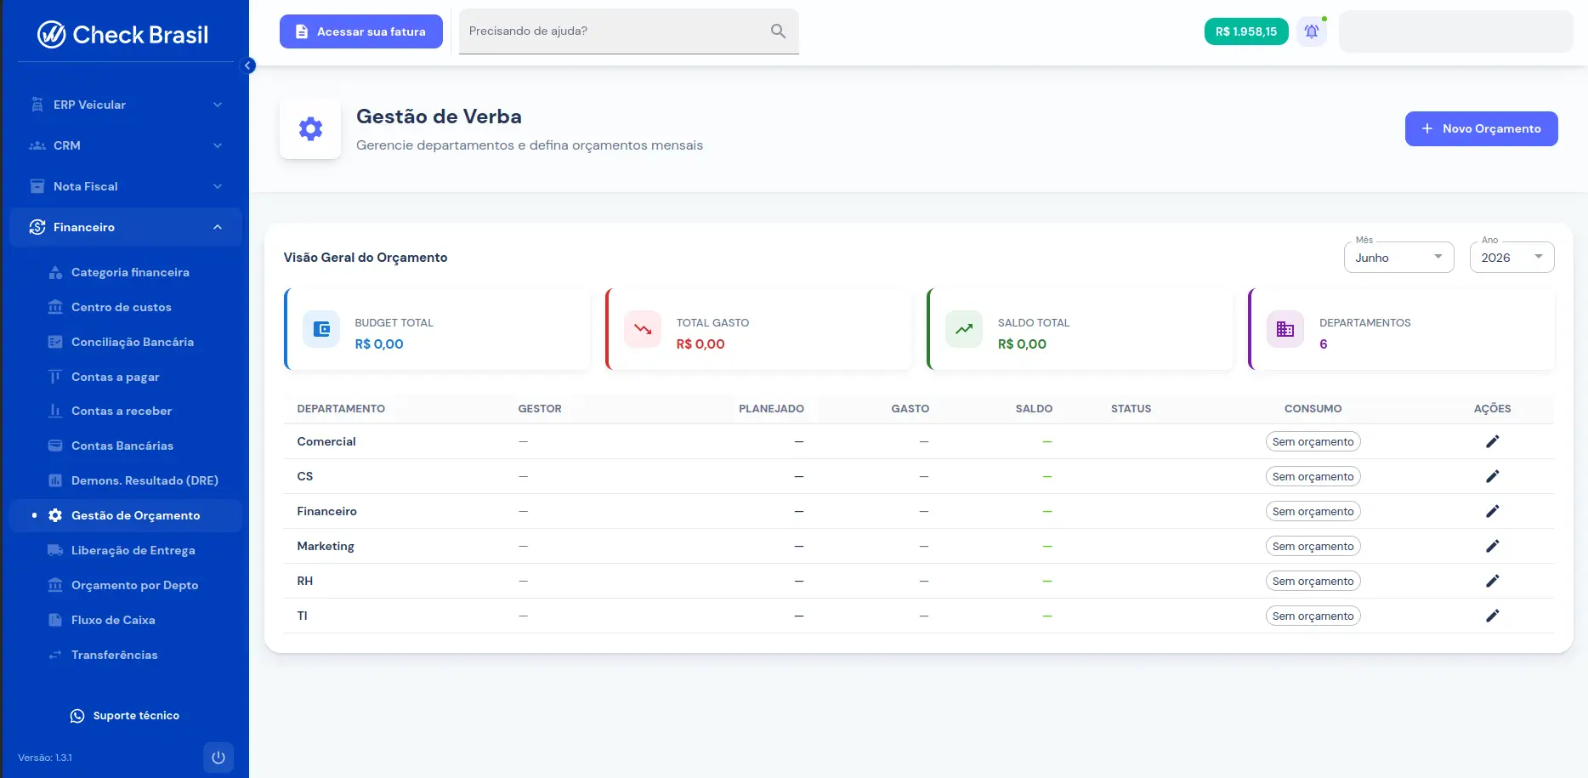Open Categoria financeira menu item
This screenshot has height=778, width=1588.
(126, 272)
